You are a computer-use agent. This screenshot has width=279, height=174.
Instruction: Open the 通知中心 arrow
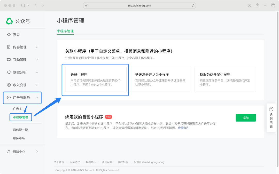pyautogui.click(x=37, y=152)
